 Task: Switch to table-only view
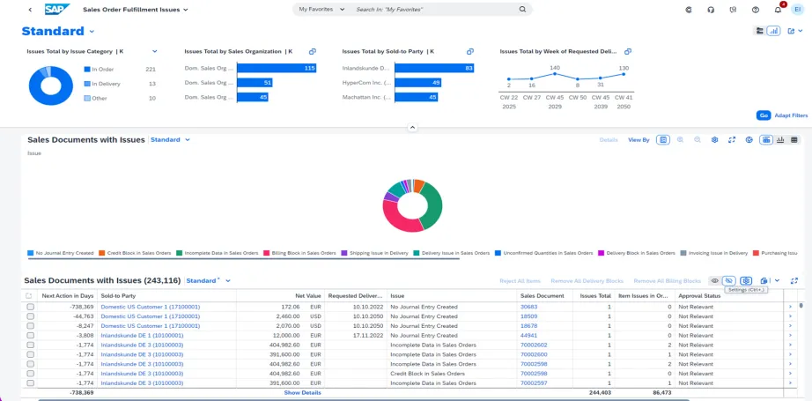(794, 140)
